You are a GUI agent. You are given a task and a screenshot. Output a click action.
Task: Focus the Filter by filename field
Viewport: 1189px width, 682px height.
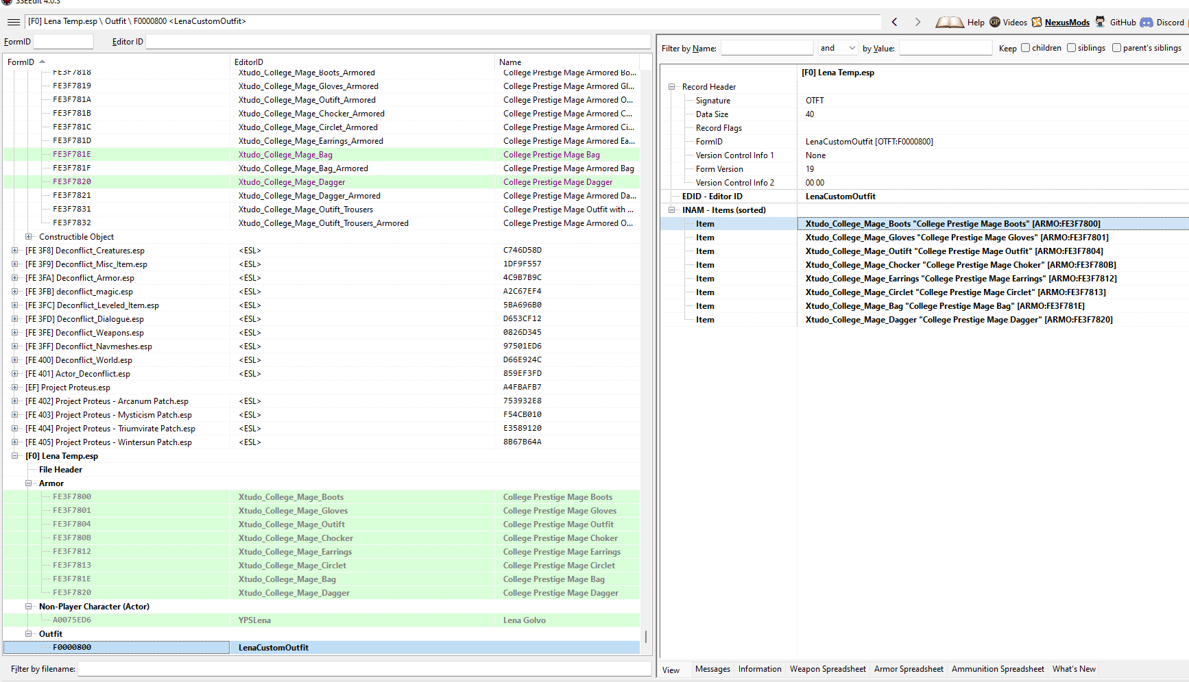(364, 669)
